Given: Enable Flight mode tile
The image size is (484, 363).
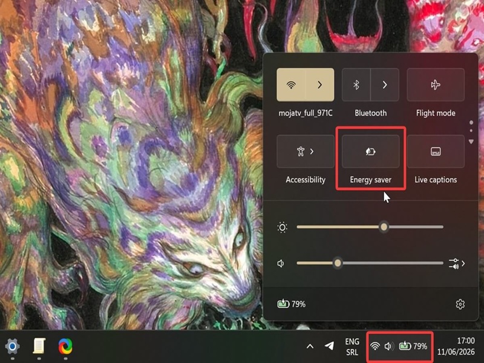Looking at the screenshot, I should click(436, 85).
